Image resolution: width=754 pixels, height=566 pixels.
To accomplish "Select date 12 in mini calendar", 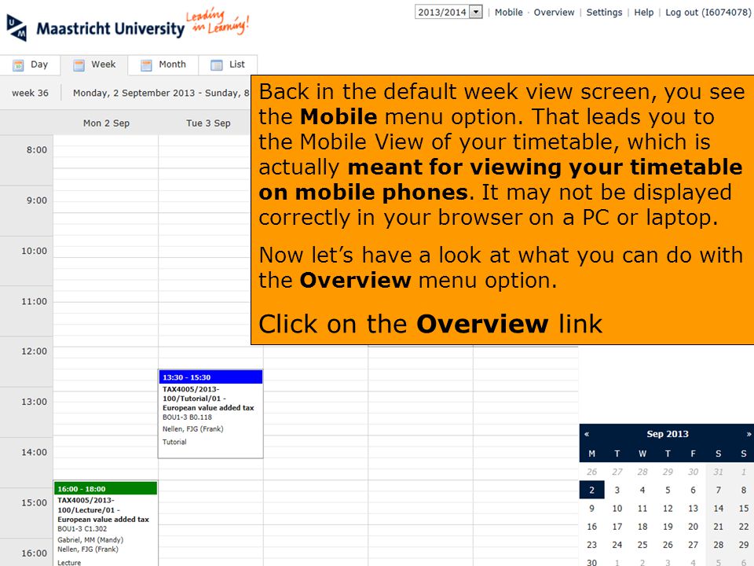I will pos(668,509).
